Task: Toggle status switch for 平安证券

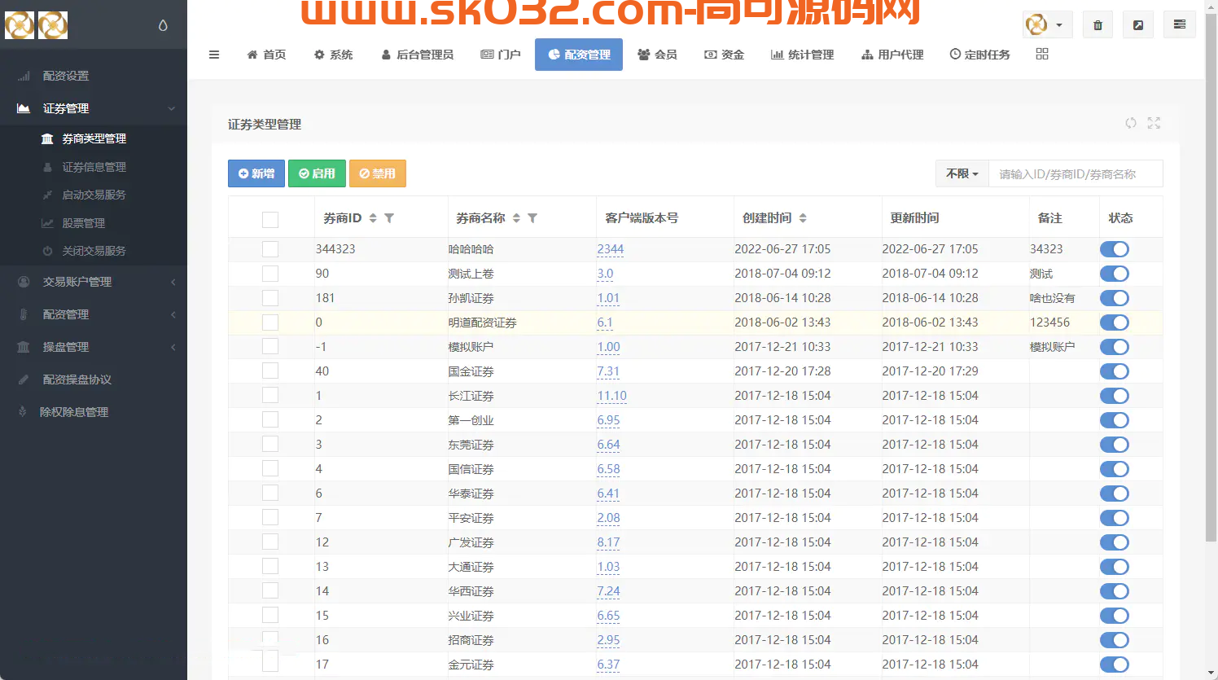Action: tap(1114, 518)
